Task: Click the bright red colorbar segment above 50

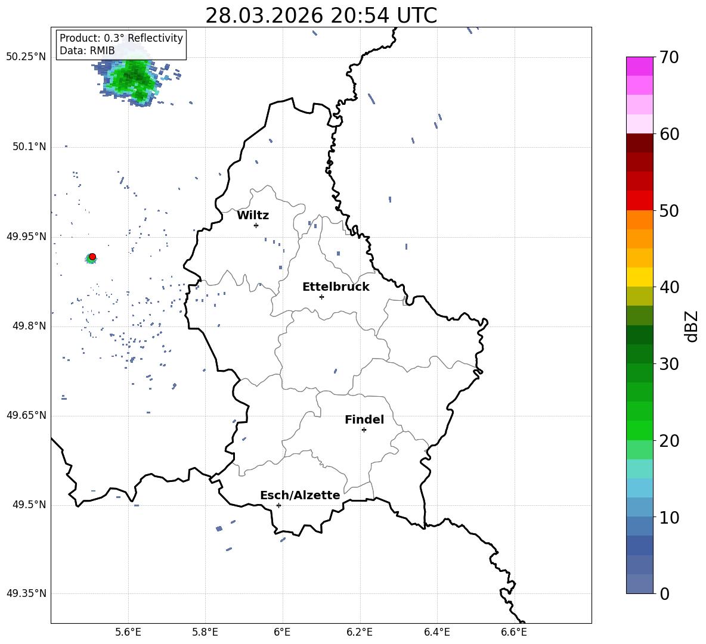Action: pyautogui.click(x=640, y=201)
